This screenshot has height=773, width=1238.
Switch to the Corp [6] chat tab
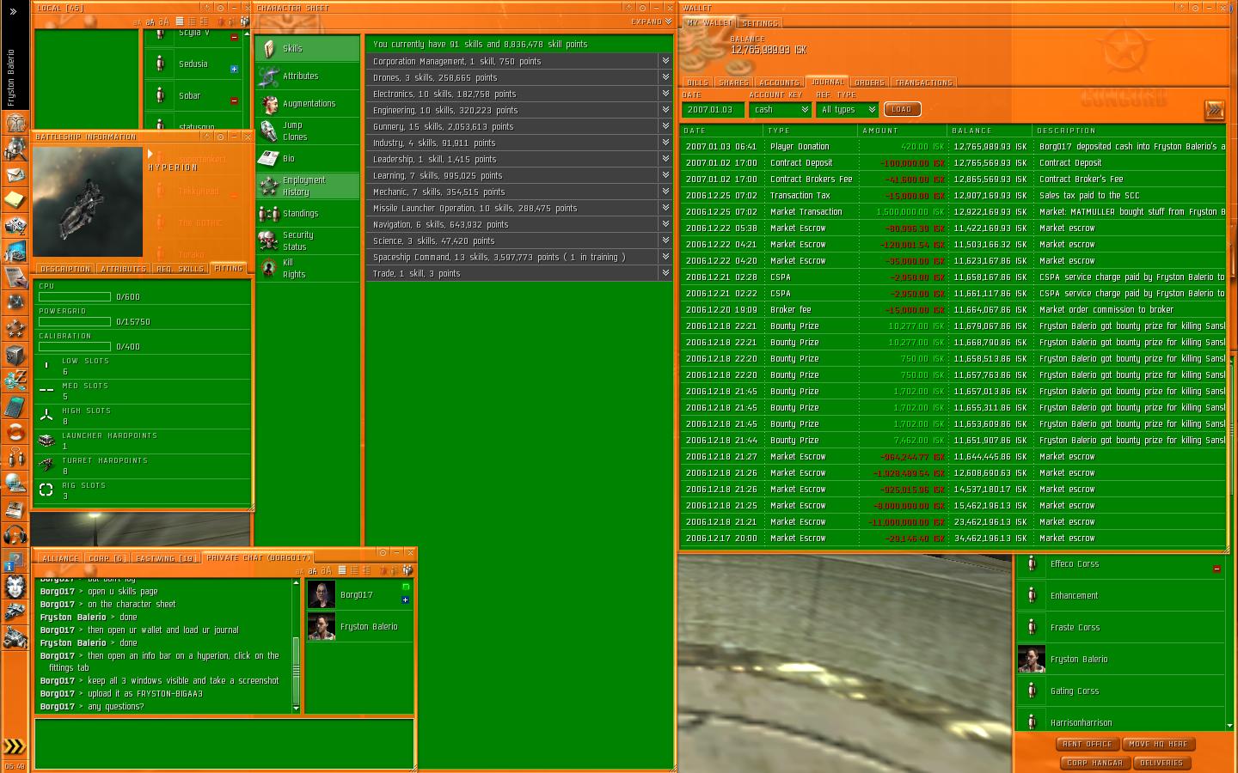click(x=107, y=558)
